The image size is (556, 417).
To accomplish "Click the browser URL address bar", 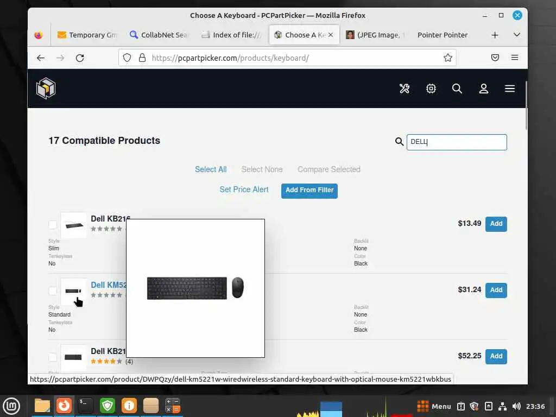I will tap(287, 58).
